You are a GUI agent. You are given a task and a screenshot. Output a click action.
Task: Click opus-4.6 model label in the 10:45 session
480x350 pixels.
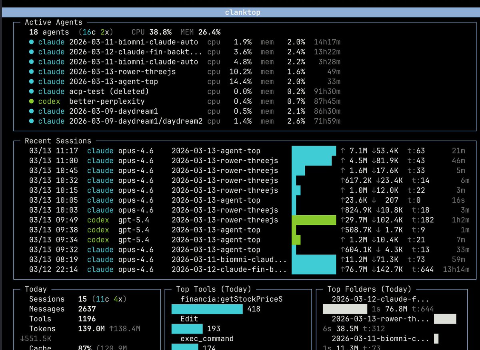coord(136,171)
